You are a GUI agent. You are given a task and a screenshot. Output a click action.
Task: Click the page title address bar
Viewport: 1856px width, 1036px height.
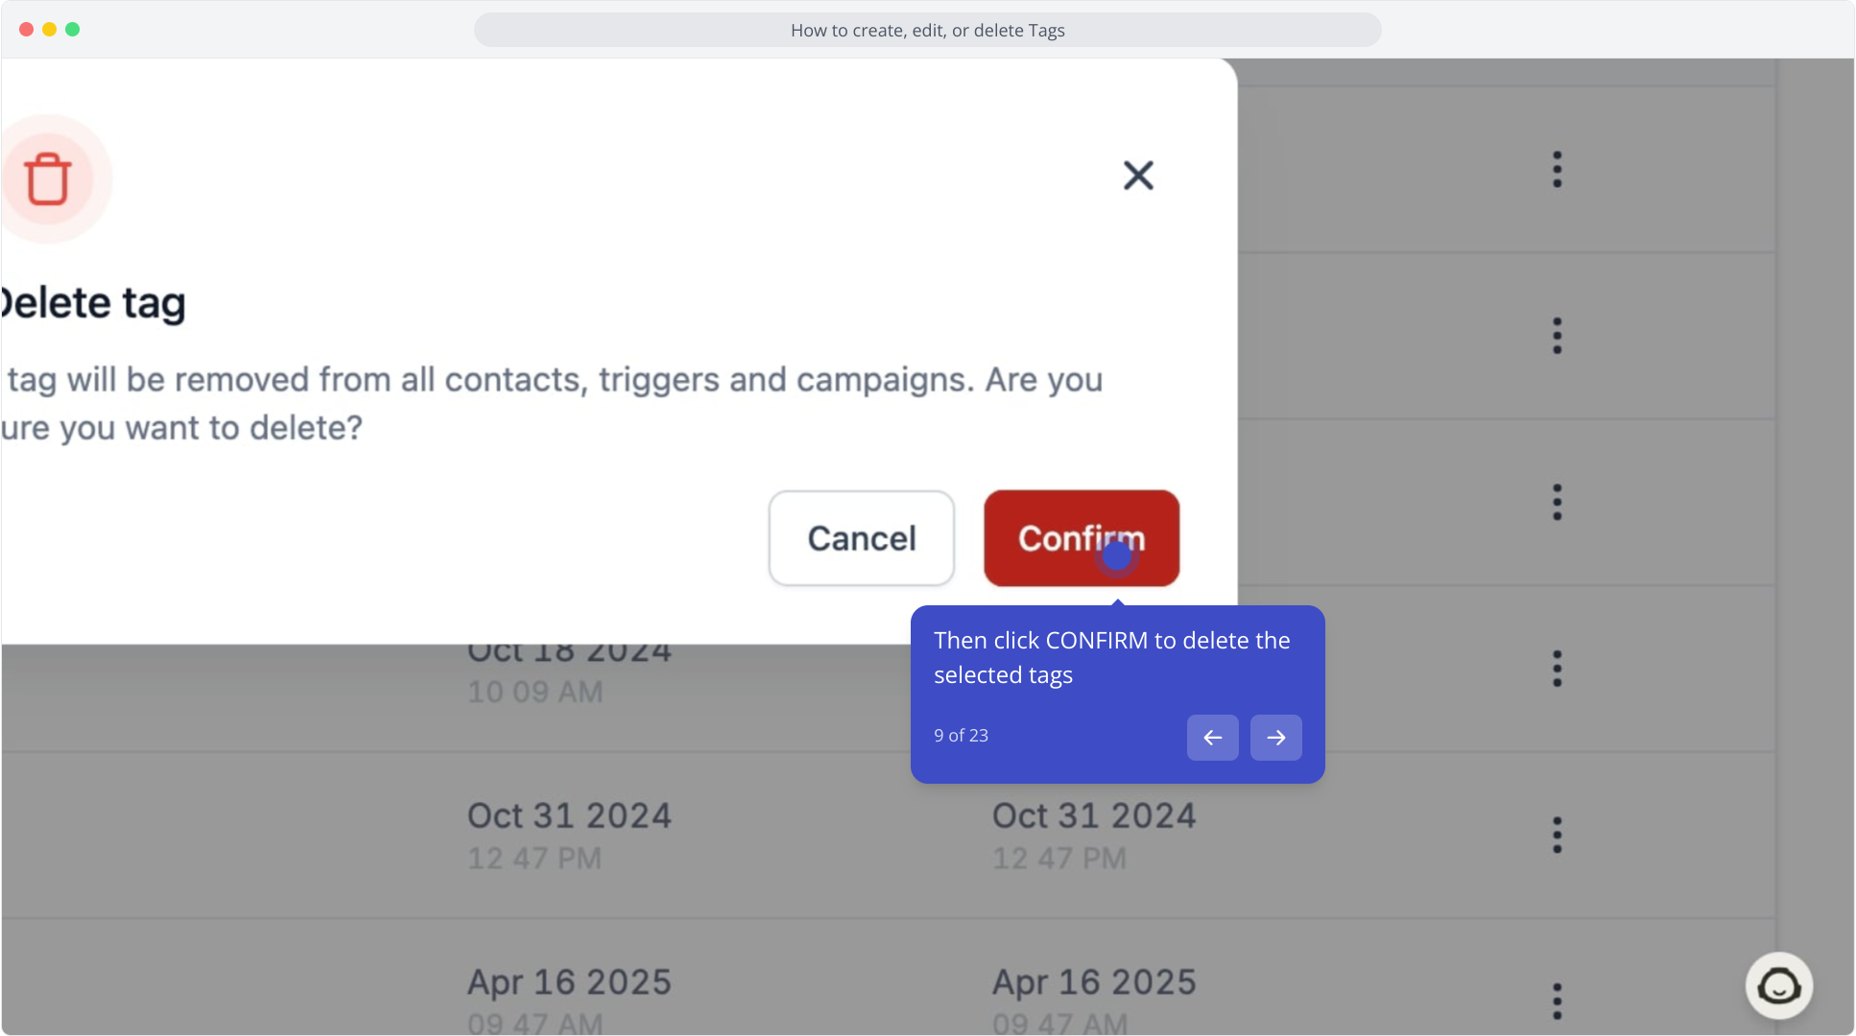pyautogui.click(x=928, y=30)
